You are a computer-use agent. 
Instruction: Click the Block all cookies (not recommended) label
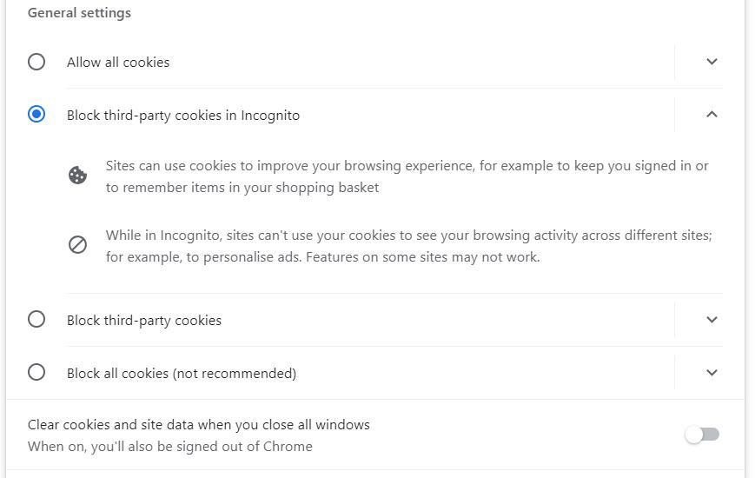point(182,374)
